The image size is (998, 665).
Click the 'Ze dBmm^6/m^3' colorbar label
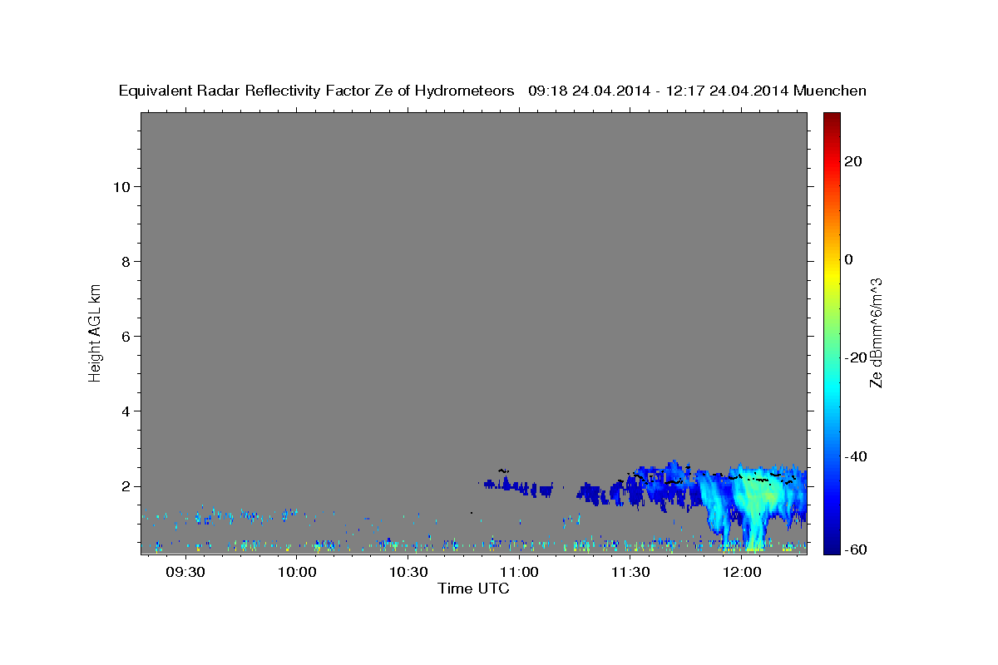(x=876, y=332)
